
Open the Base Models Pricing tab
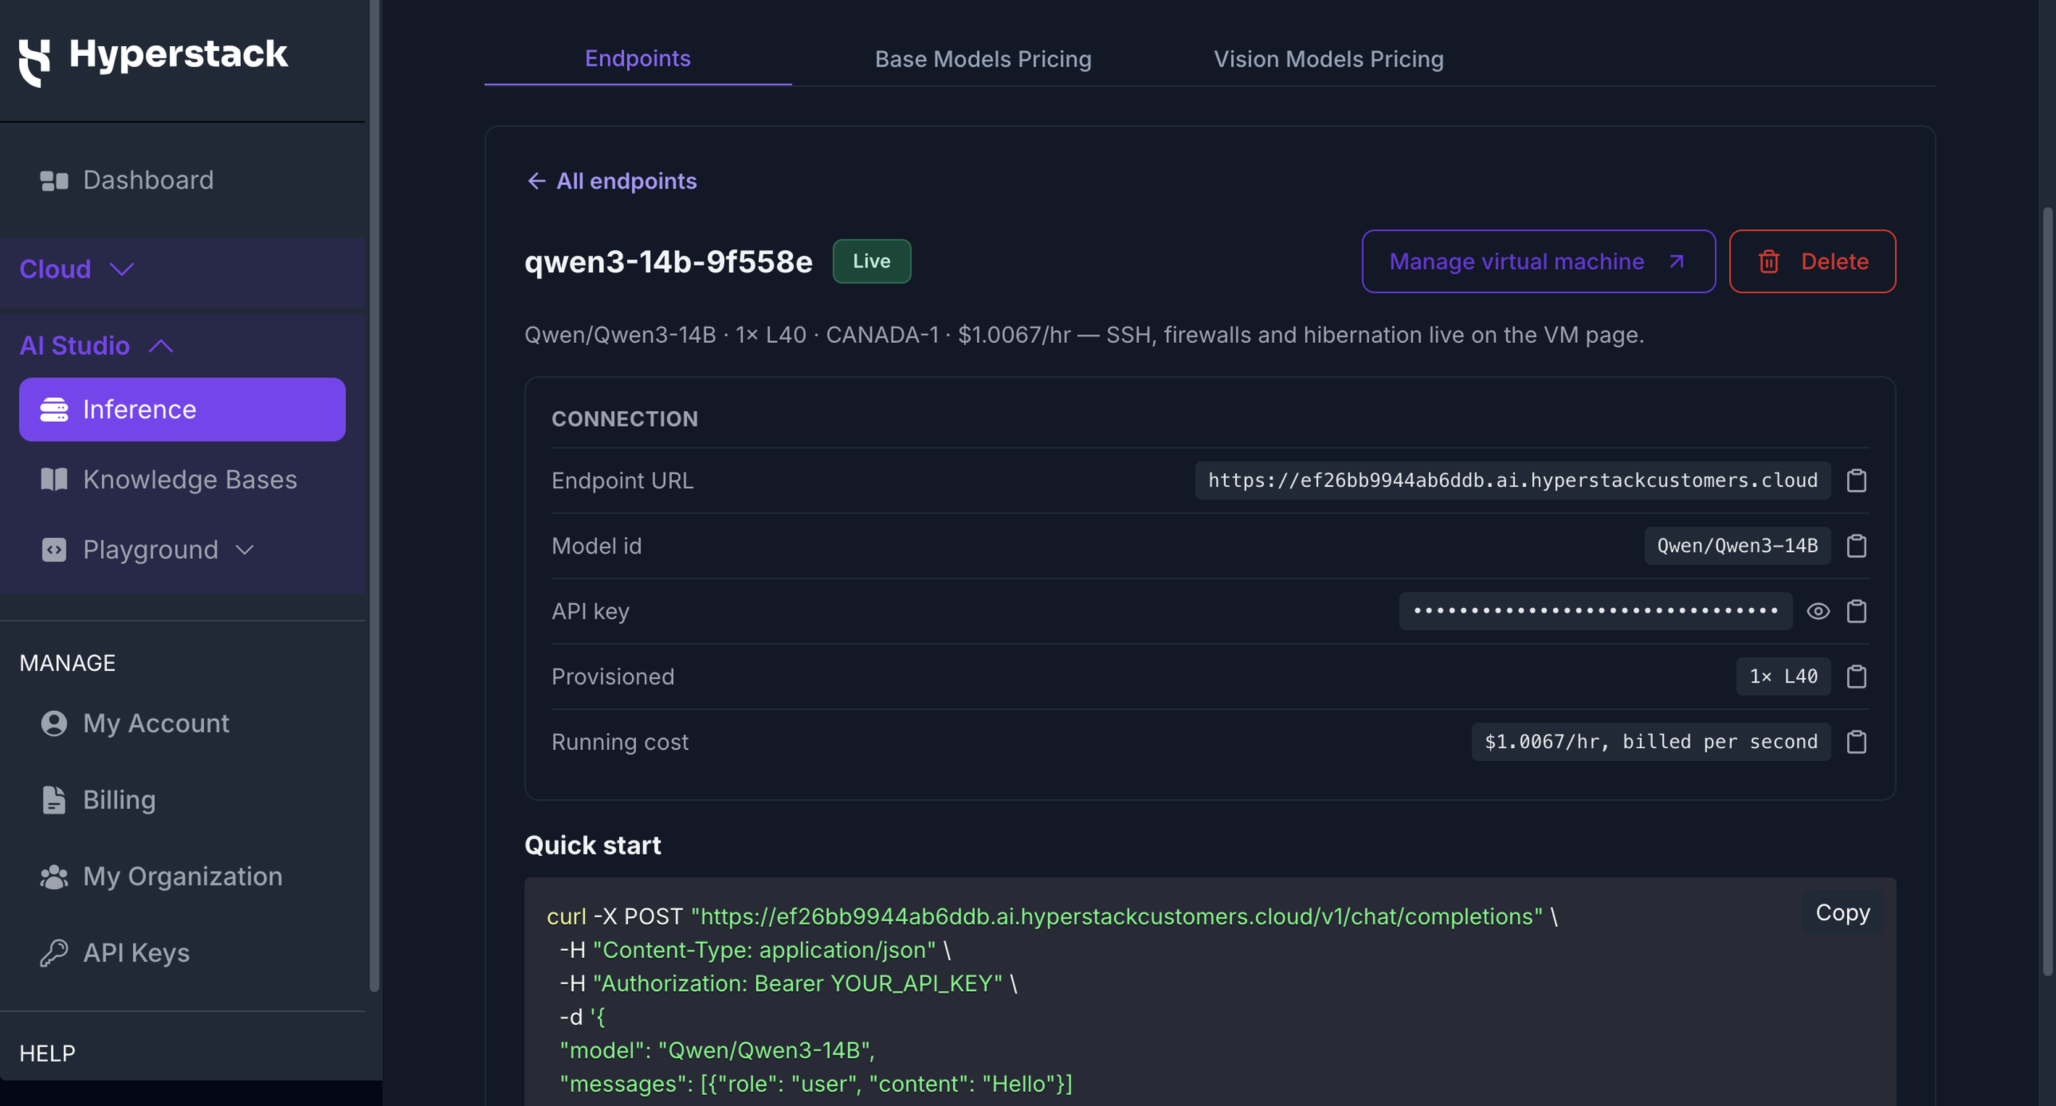(x=982, y=59)
